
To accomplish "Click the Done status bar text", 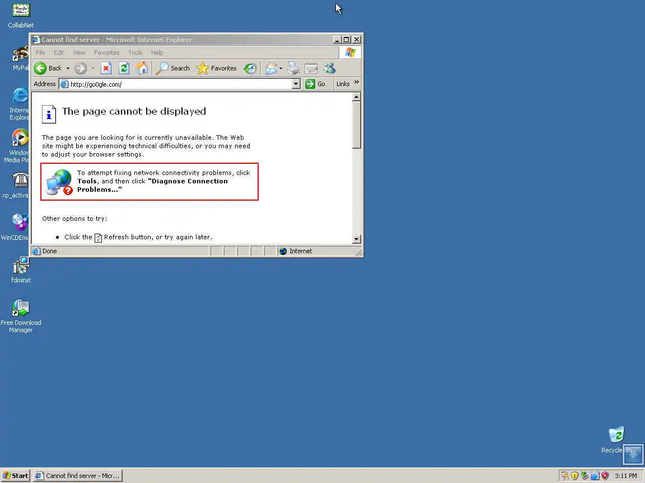I will pos(49,251).
